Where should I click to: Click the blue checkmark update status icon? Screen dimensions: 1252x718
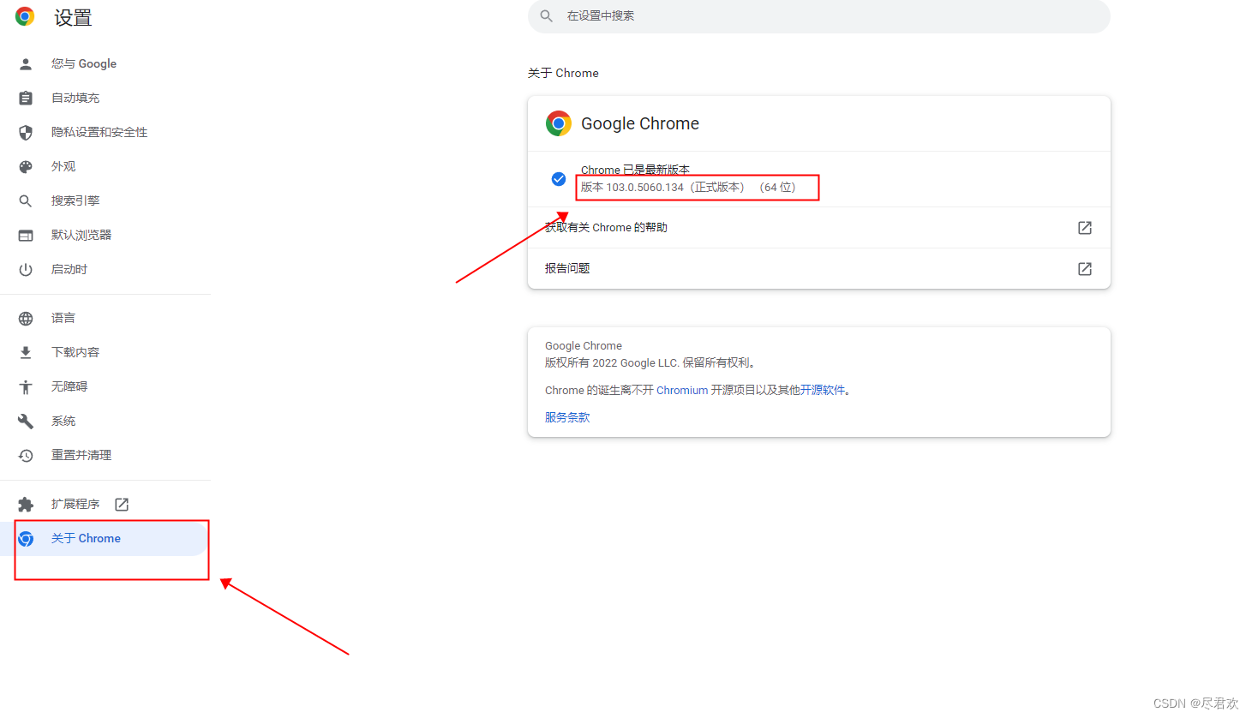(559, 179)
